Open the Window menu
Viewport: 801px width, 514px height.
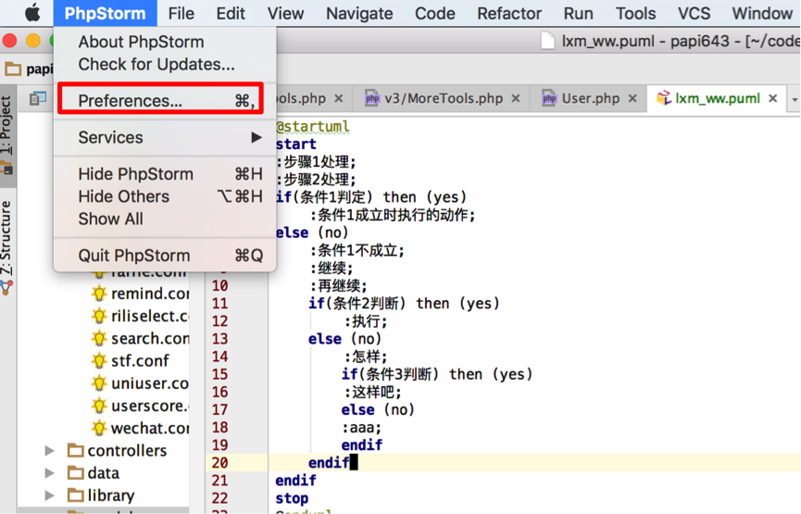762,13
